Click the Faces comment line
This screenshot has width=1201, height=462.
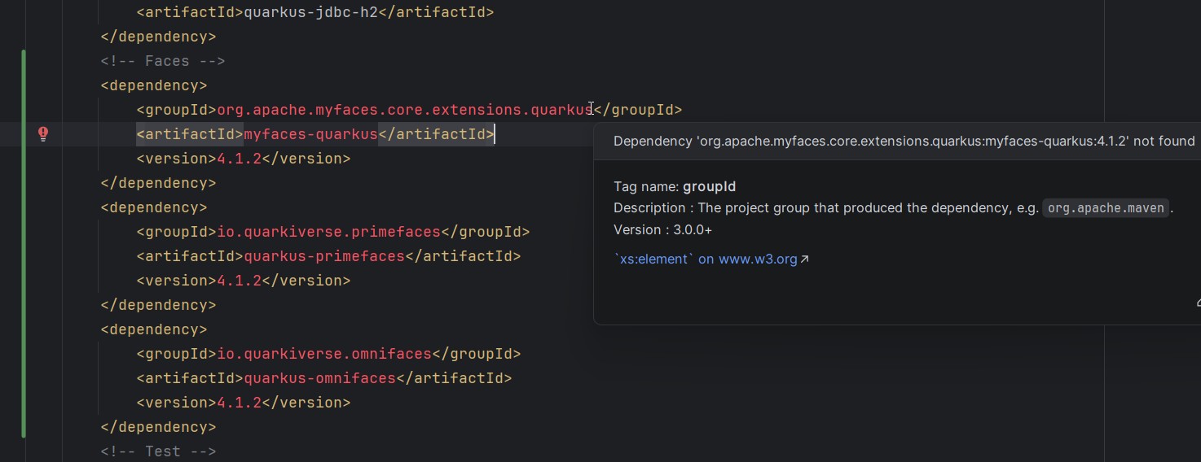(x=163, y=61)
